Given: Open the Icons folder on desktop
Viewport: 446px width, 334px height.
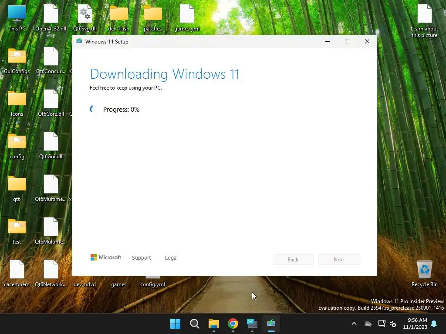Looking at the screenshot, I should [17, 103].
